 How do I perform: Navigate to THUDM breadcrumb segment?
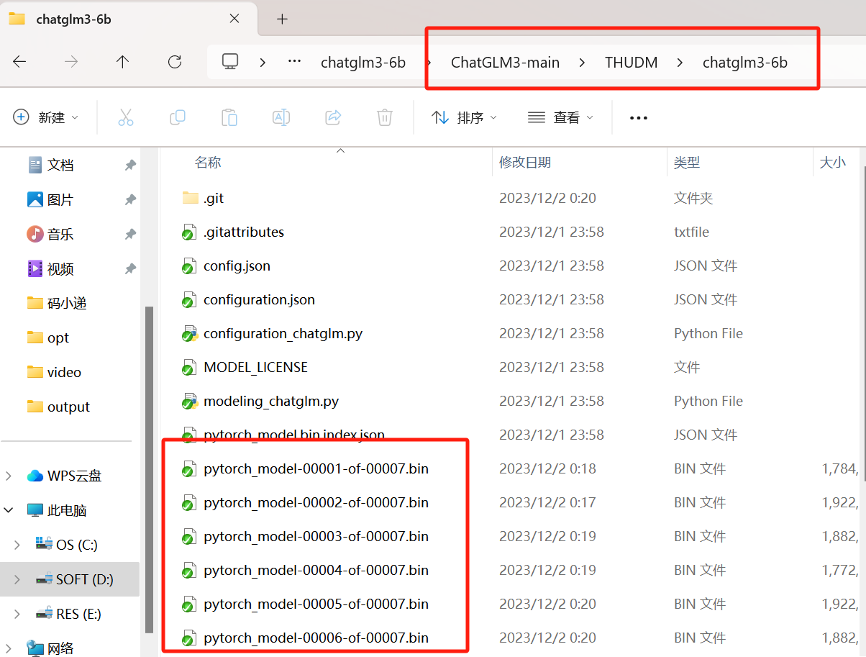tap(631, 63)
